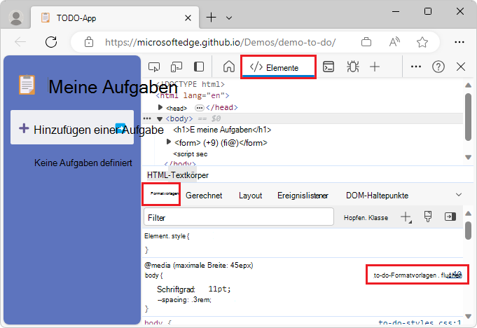Click the Keine Aufgaben definiert text
Viewport: 477px width, 328px height.
pyautogui.click(x=83, y=163)
